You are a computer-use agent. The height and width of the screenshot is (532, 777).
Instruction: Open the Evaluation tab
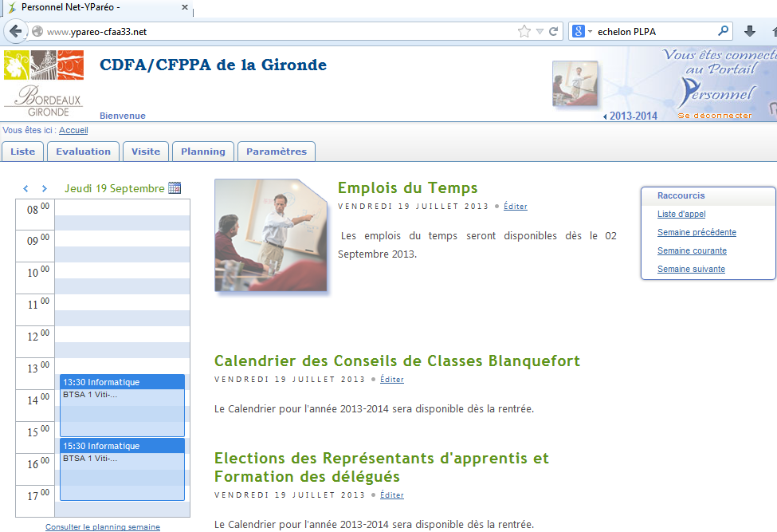tap(84, 152)
